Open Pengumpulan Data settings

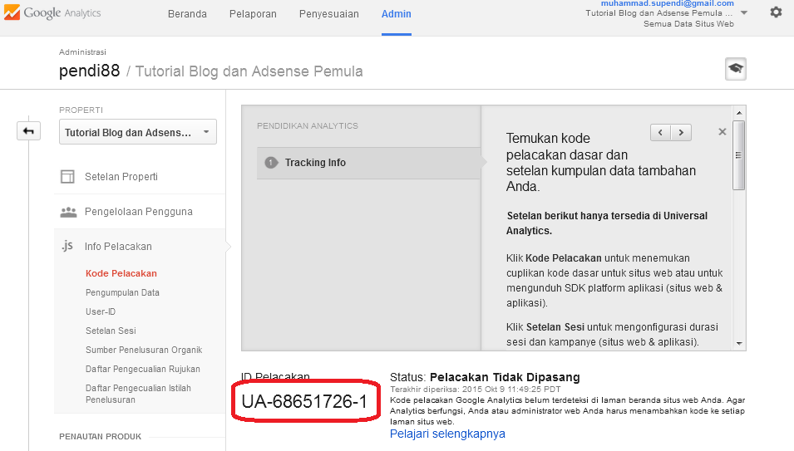point(122,292)
